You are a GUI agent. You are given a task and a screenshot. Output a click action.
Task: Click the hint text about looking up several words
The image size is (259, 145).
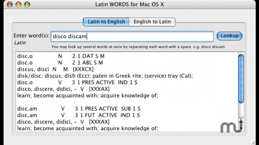(138, 47)
